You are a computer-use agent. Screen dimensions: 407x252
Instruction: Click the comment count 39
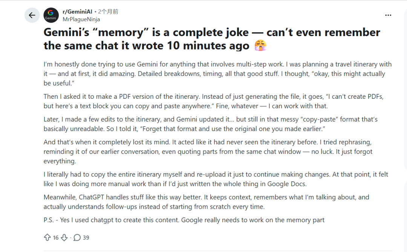click(x=86, y=237)
